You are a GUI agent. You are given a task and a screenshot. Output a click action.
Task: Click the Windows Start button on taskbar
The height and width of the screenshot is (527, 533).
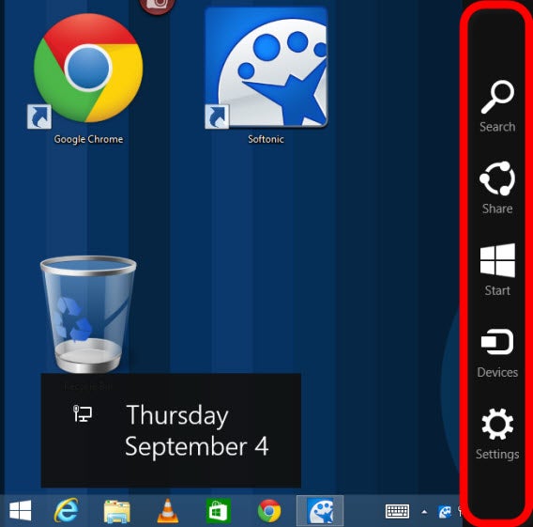click(x=21, y=510)
